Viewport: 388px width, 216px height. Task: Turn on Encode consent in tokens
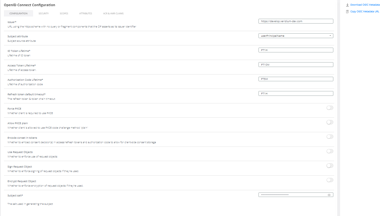point(330,137)
